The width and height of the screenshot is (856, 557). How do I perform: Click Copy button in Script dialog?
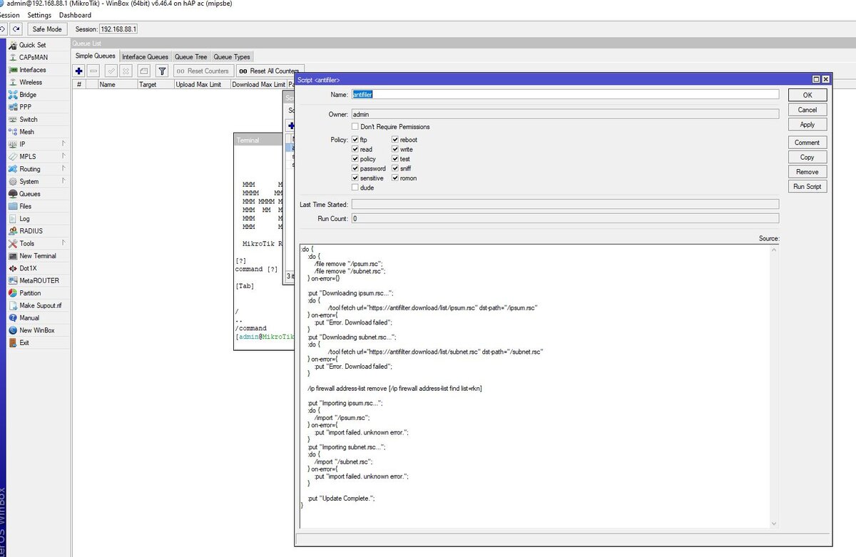(807, 157)
